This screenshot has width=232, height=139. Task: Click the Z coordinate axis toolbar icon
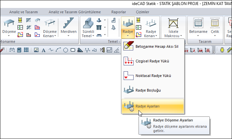[193, 50]
